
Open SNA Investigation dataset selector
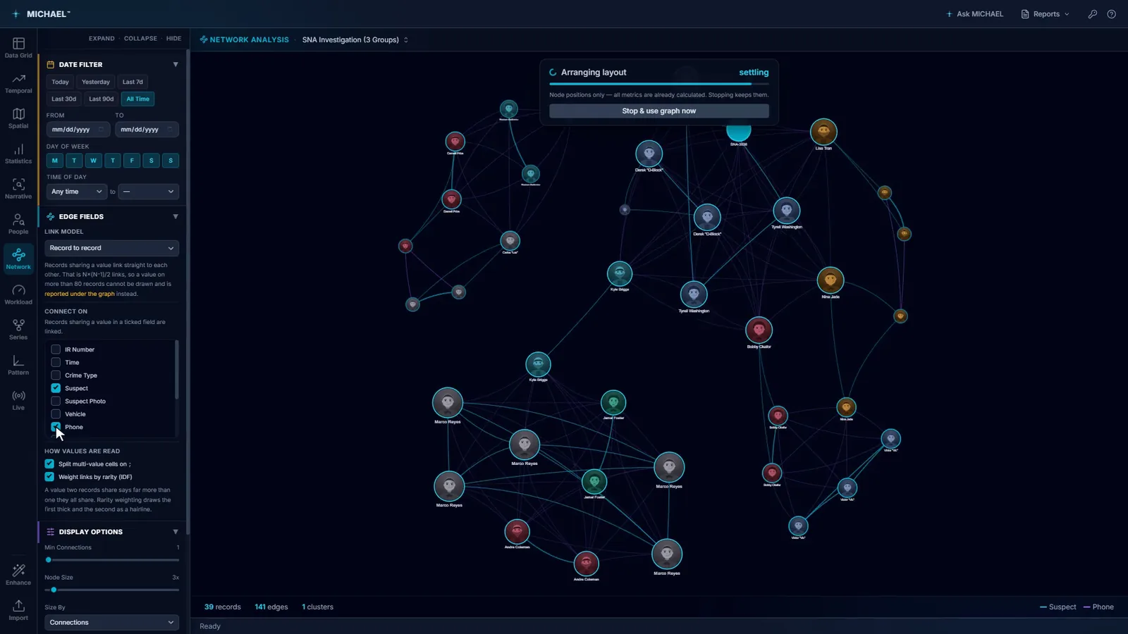pyautogui.click(x=355, y=40)
